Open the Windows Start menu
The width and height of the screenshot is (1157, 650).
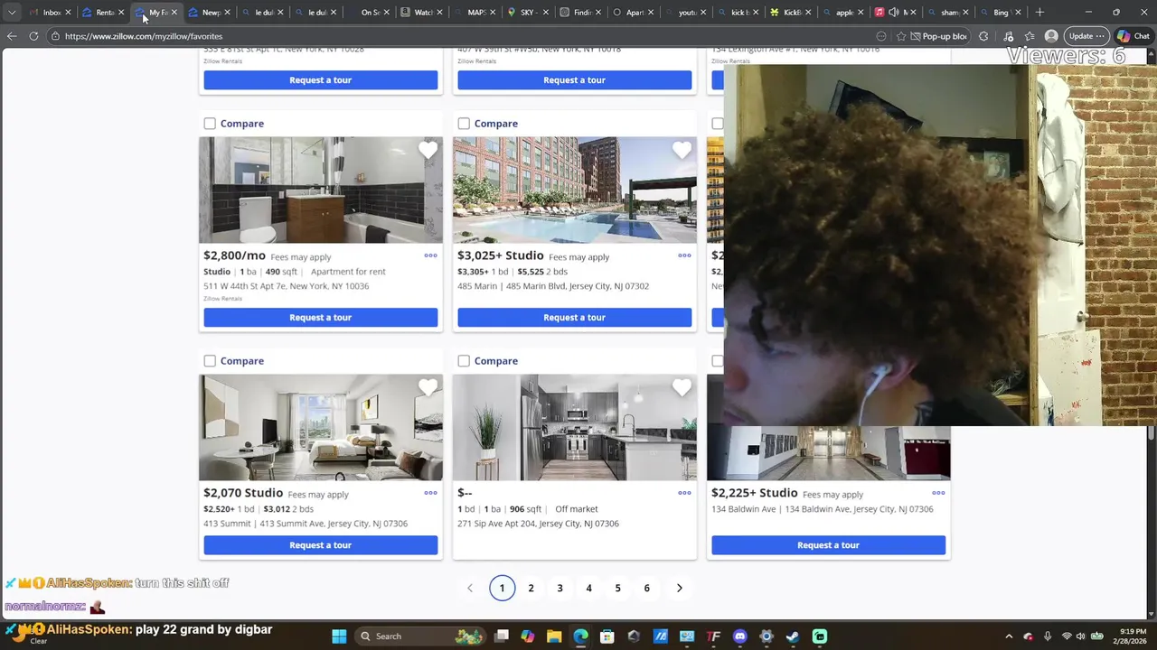tap(339, 636)
